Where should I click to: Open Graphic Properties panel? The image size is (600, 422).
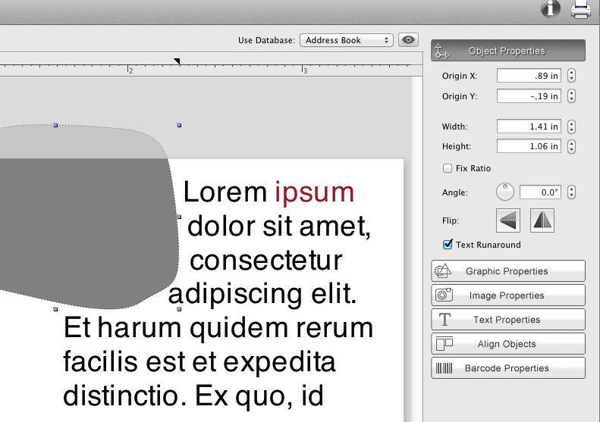pyautogui.click(x=508, y=271)
